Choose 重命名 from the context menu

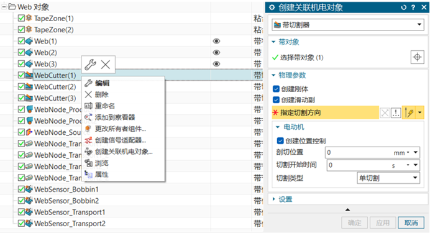click(124, 106)
